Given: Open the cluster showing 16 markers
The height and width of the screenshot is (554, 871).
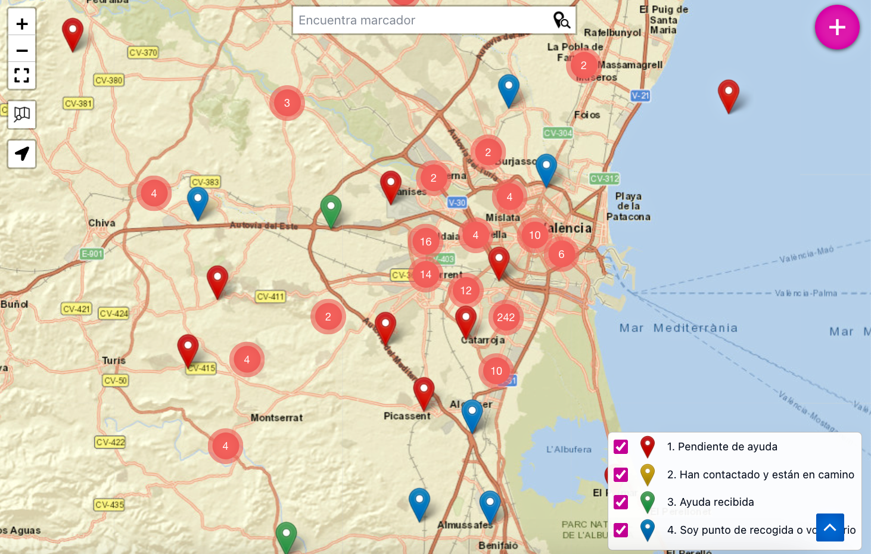Looking at the screenshot, I should pyautogui.click(x=425, y=242).
